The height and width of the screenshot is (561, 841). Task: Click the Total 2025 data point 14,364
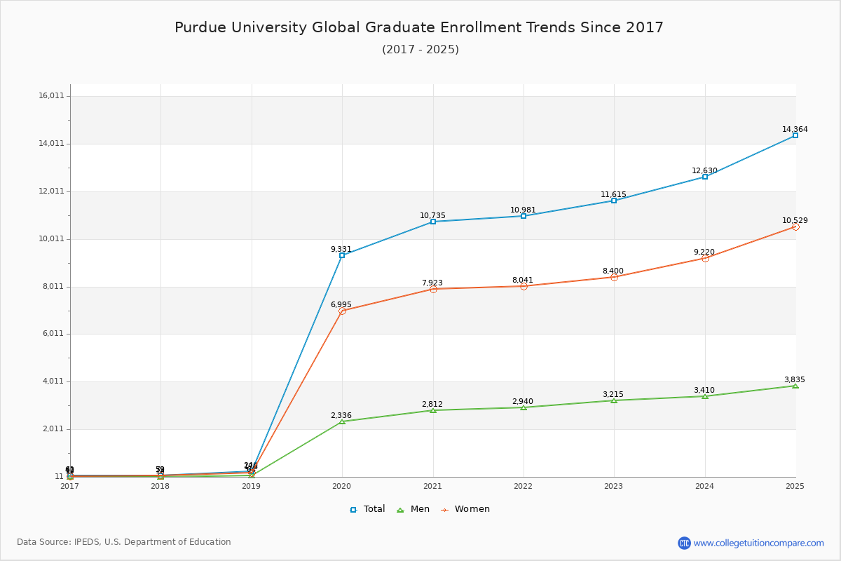pos(795,135)
